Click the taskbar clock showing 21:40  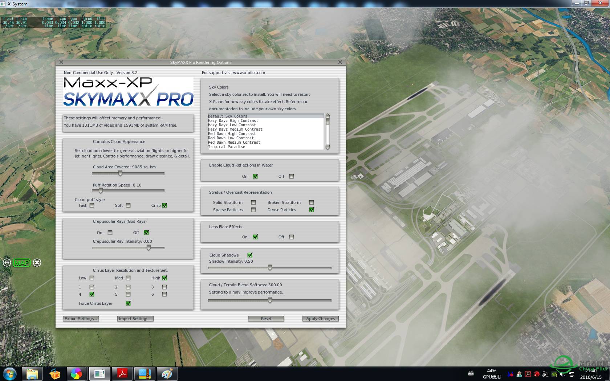click(591, 374)
